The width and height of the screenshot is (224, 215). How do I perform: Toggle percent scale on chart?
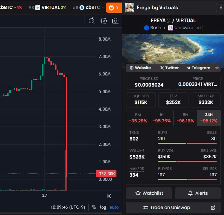click(94, 207)
